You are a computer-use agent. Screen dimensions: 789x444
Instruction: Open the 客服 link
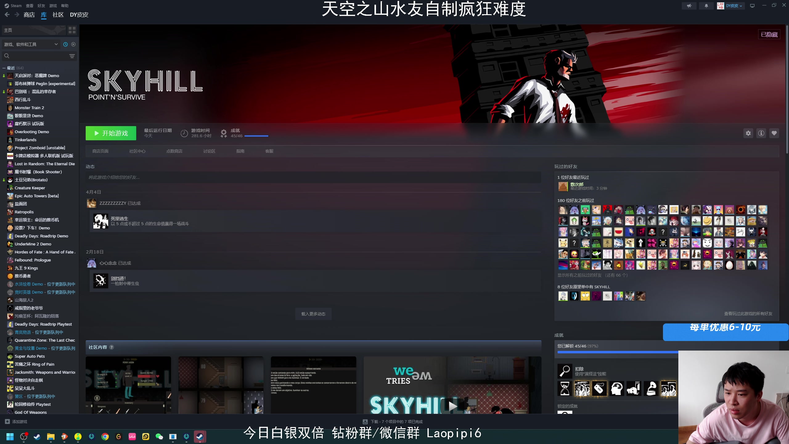(x=269, y=151)
